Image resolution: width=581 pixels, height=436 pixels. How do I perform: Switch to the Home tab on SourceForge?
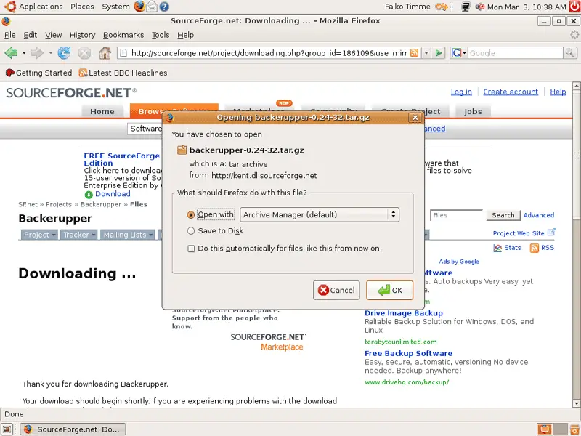(102, 111)
